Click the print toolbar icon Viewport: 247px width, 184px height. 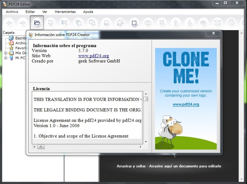231,23
